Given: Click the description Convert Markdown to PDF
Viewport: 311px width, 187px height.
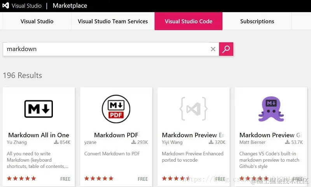Looking at the screenshot, I should pyautogui.click(x=112, y=153).
